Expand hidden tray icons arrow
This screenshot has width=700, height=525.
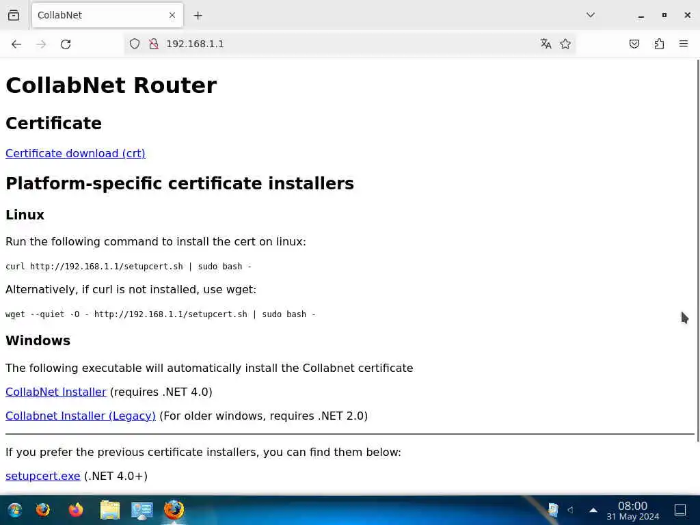click(593, 510)
